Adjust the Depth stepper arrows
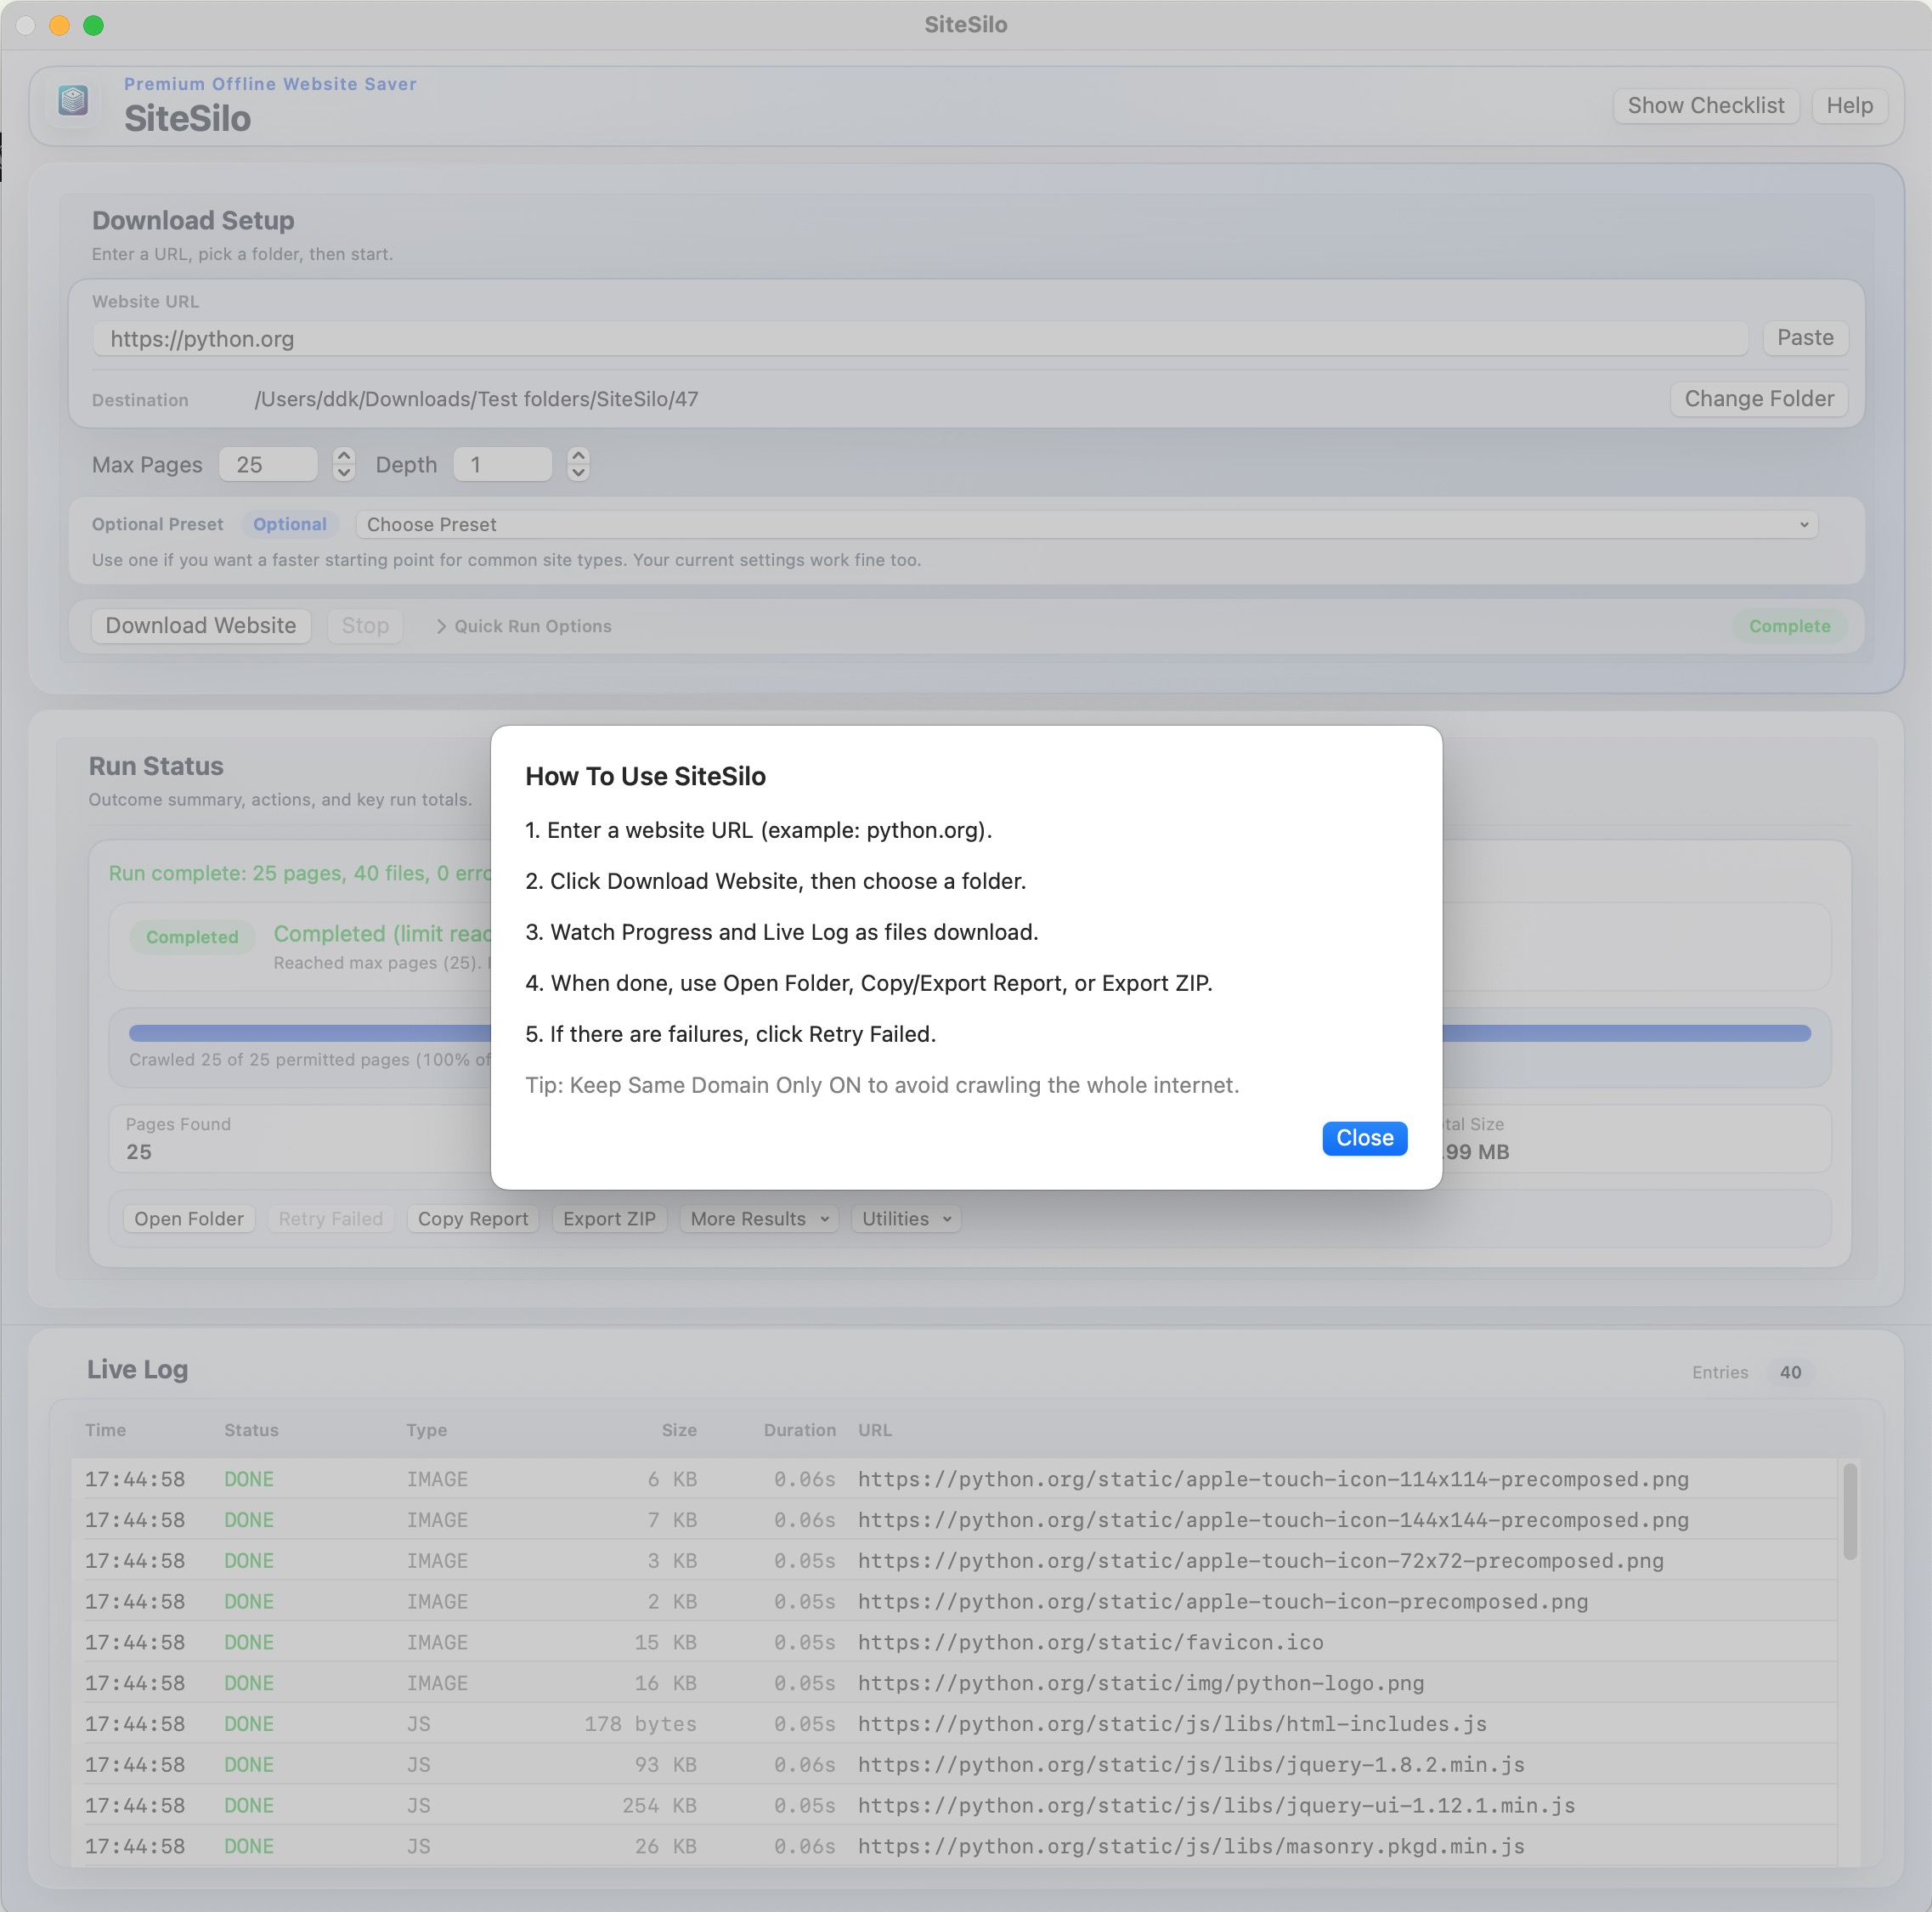 pyautogui.click(x=578, y=465)
